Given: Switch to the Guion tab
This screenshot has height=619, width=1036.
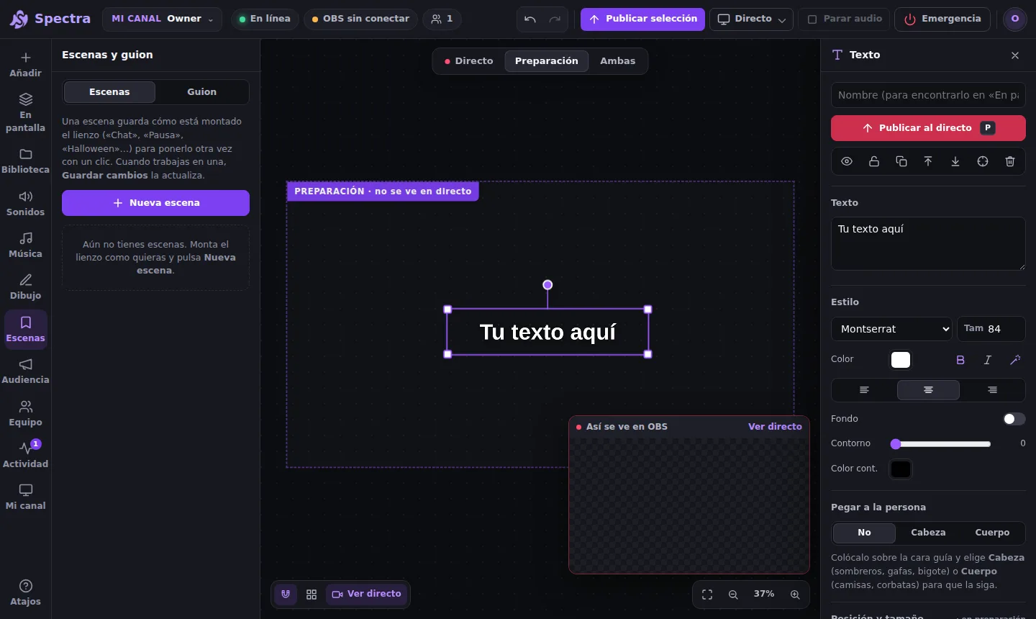Looking at the screenshot, I should click(201, 92).
